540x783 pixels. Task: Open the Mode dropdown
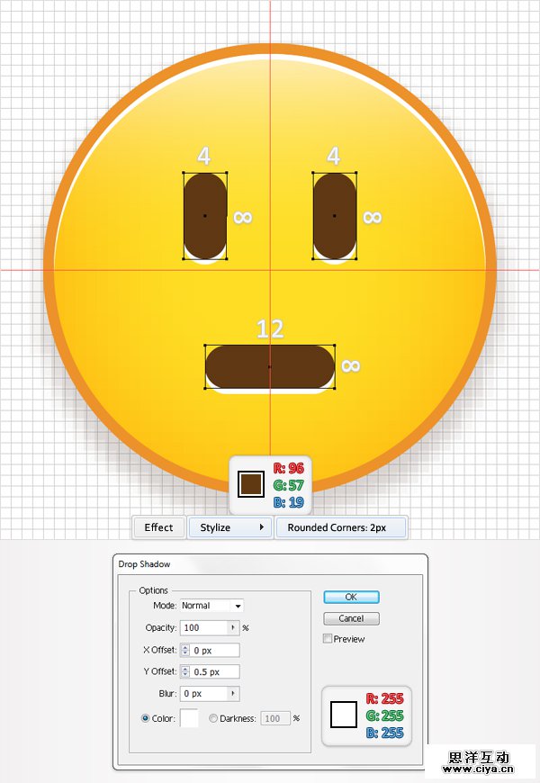[x=211, y=606]
